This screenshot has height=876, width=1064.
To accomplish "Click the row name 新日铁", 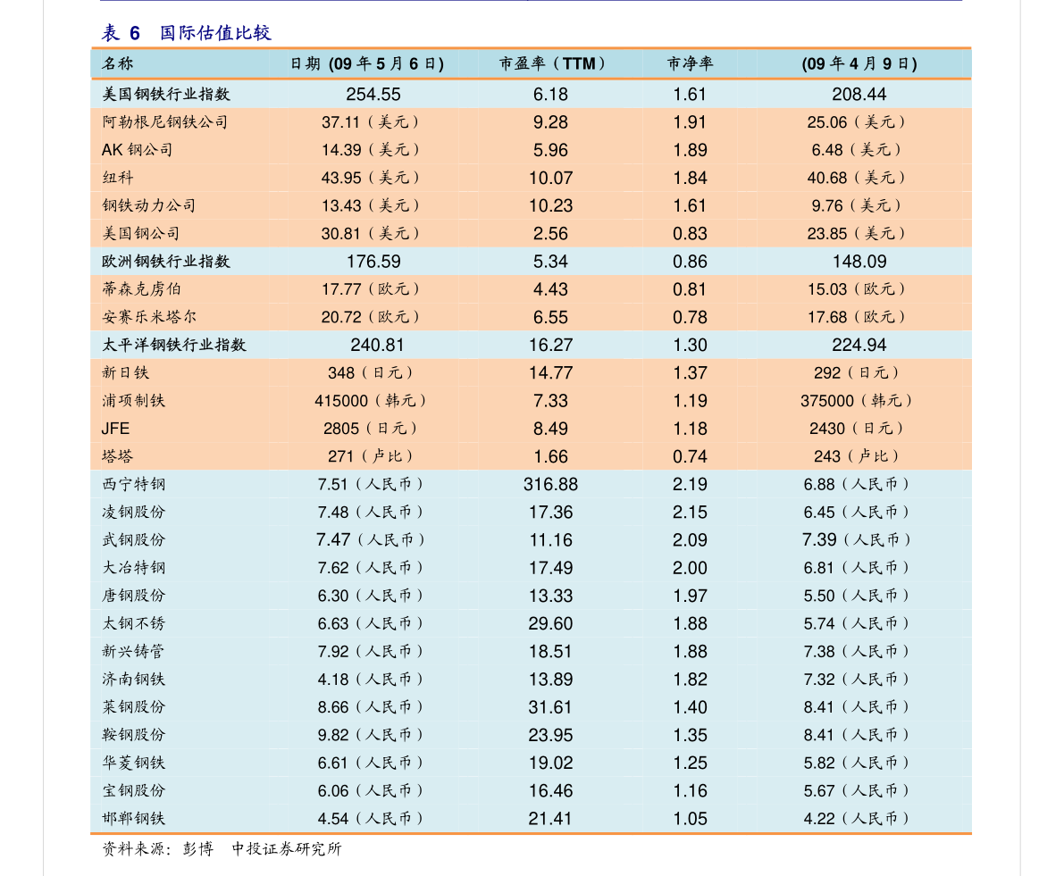I will [126, 372].
